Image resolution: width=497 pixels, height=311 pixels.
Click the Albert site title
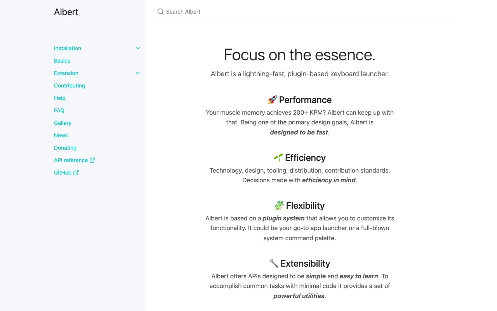(x=66, y=12)
